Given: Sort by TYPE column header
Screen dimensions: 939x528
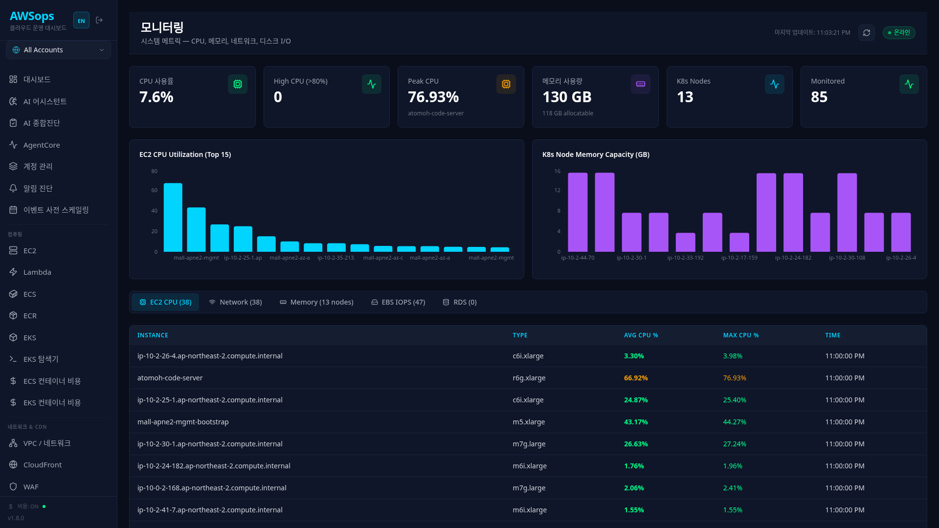Looking at the screenshot, I should click(520, 335).
